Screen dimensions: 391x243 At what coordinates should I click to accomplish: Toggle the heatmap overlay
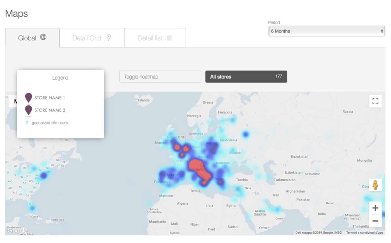(x=160, y=77)
